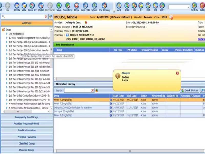
Task: Generate CCD with the Gen CCD icon
Action: pyautogui.click(x=85, y=7)
